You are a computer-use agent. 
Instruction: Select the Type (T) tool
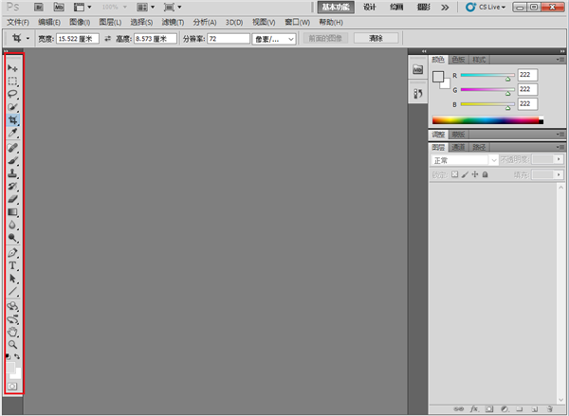pos(13,266)
